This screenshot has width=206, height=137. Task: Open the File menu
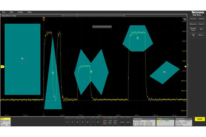[x=4, y=12]
